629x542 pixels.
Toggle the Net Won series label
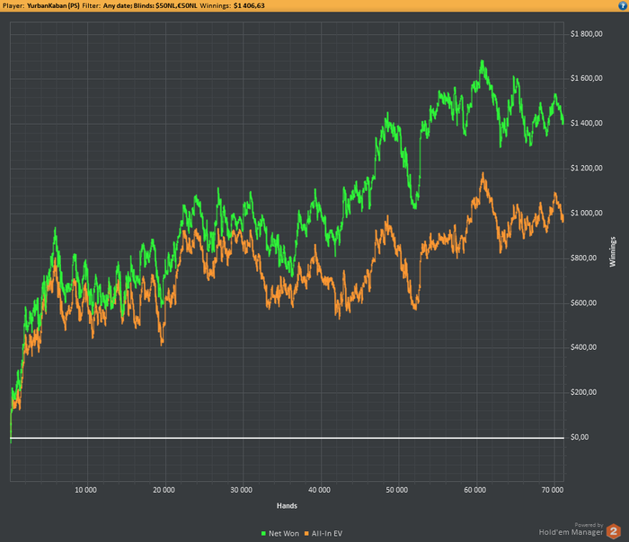point(282,534)
